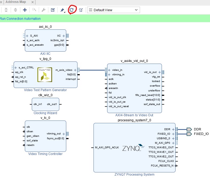The width and height of the screenshot is (210, 178).
Task: Select the ZYNQ logo in the processing system block
Action: [x=132, y=148]
